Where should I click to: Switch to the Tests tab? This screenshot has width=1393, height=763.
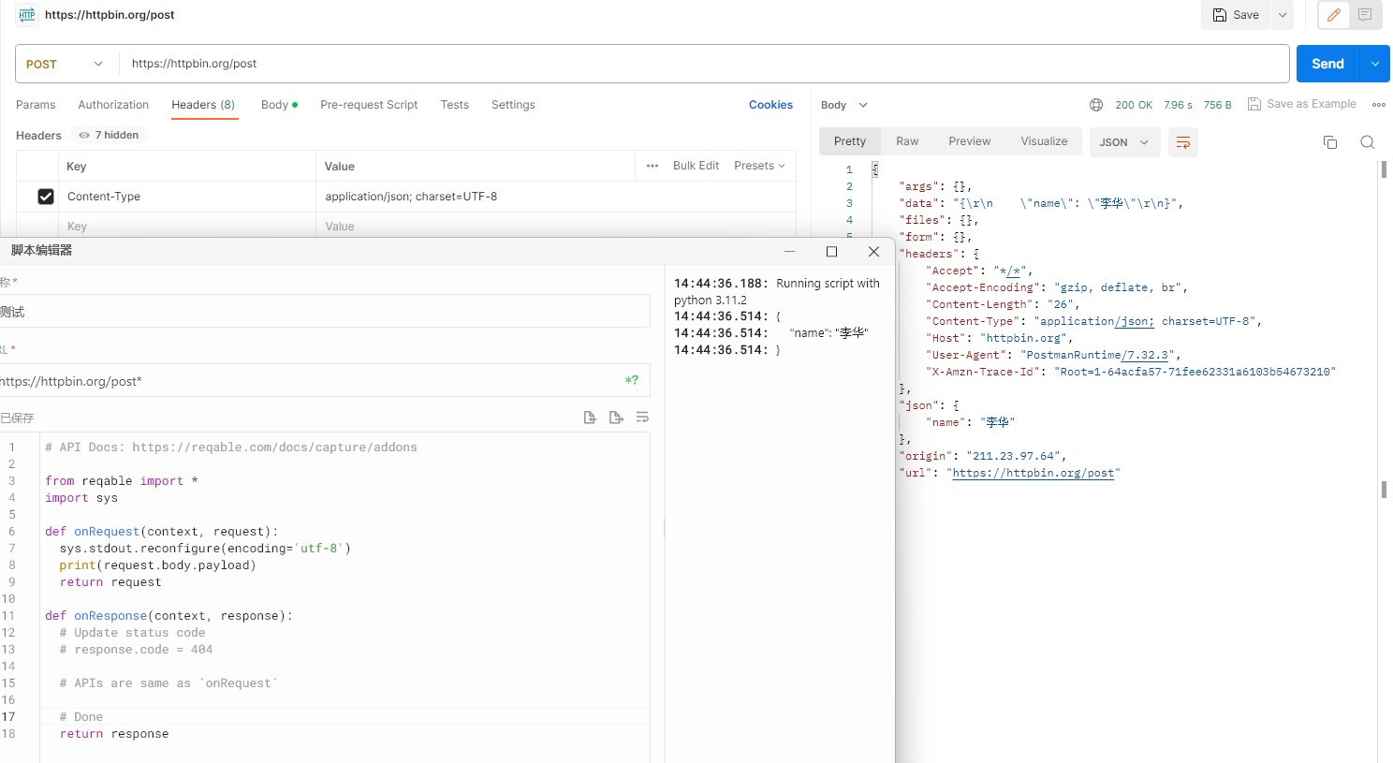454,104
